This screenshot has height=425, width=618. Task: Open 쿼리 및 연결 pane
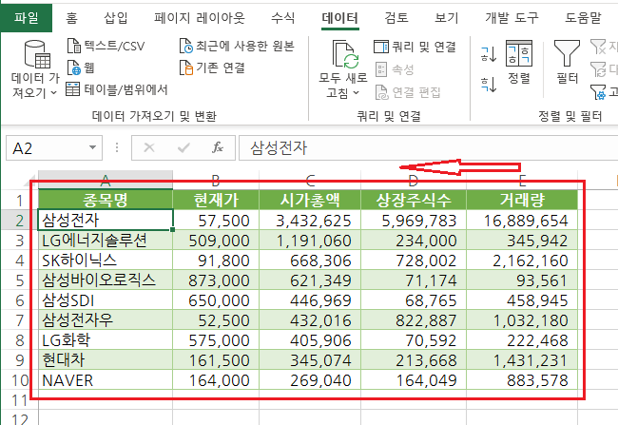click(x=415, y=47)
